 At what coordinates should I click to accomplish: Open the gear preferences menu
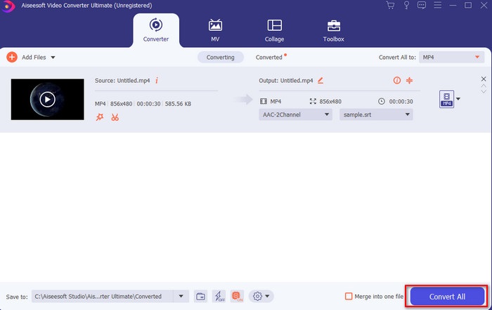click(x=261, y=296)
